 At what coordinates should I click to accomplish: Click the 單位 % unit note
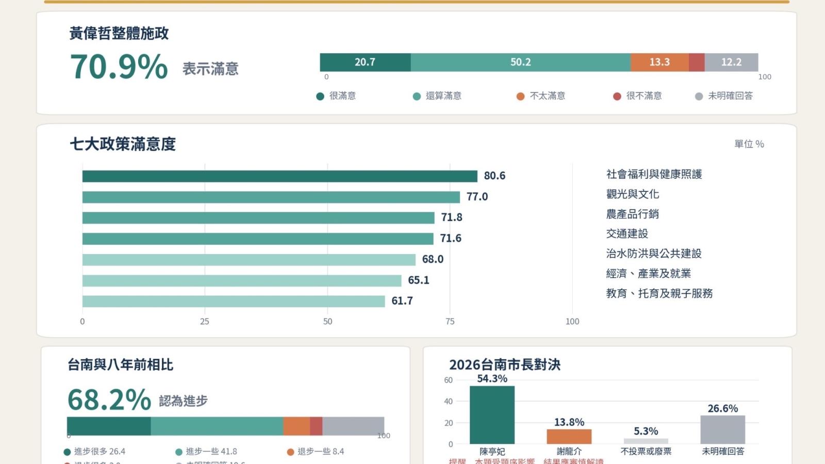pyautogui.click(x=749, y=144)
